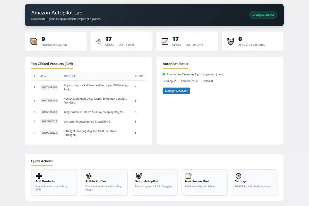
Task: Click the chart icon on 30-day clicks card
Action: (x=165, y=41)
